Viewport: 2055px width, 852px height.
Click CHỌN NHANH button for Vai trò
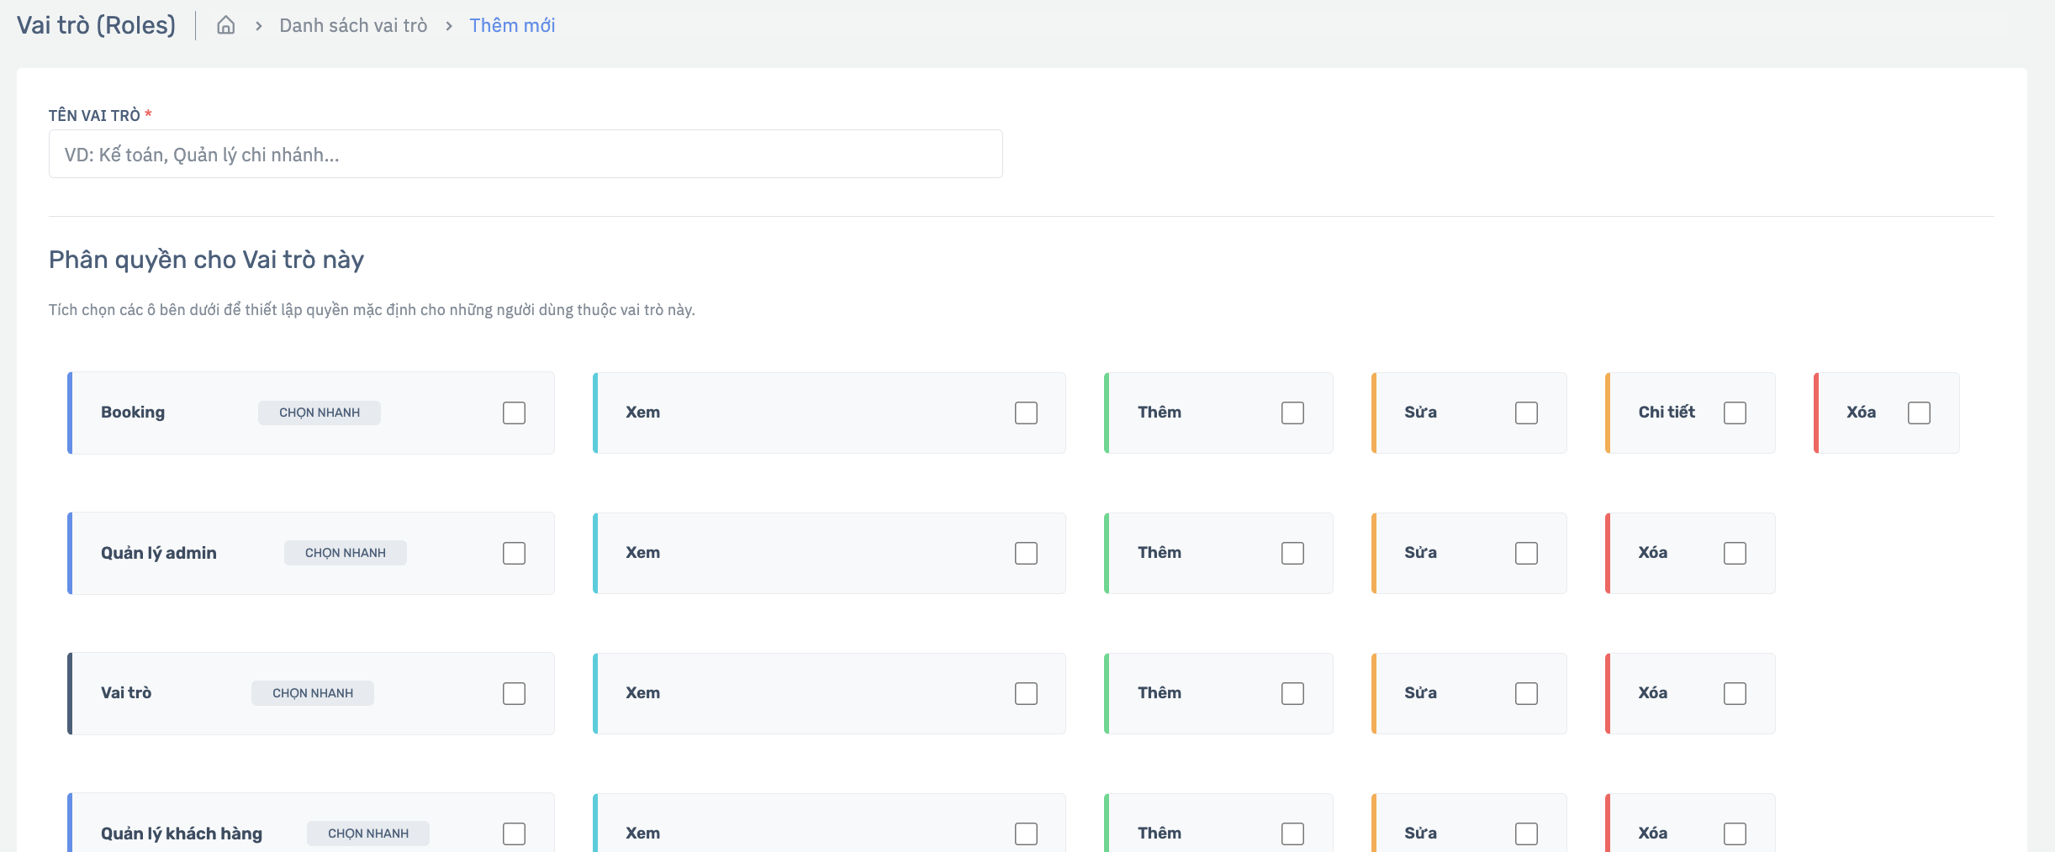313,693
